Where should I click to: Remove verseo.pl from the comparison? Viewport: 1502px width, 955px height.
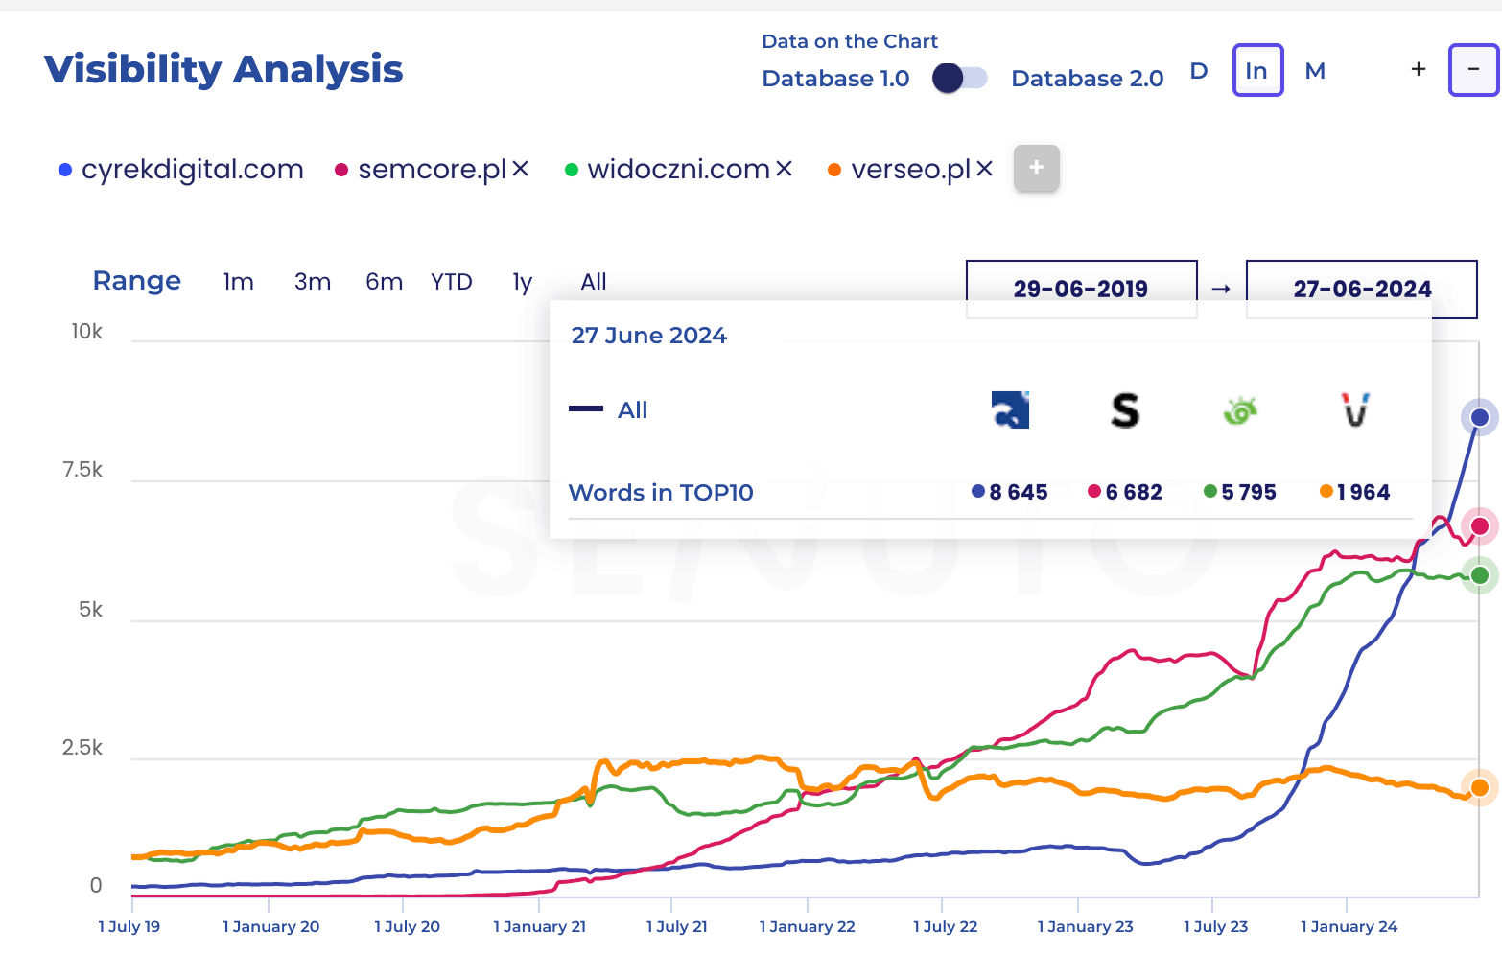984,169
